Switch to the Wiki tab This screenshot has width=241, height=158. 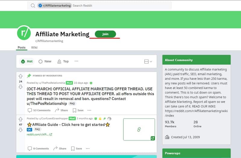(34, 48)
